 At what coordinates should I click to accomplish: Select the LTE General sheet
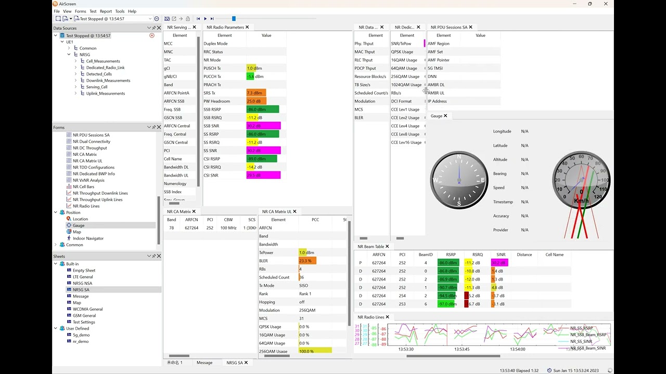83,277
